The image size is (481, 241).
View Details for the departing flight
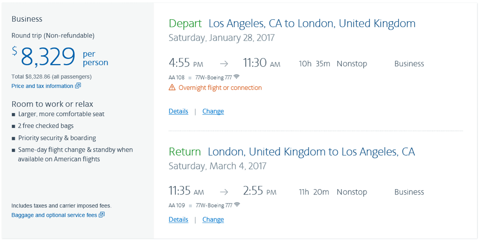(178, 111)
